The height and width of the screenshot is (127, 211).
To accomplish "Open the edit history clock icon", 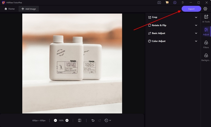I will (x=106, y=121).
